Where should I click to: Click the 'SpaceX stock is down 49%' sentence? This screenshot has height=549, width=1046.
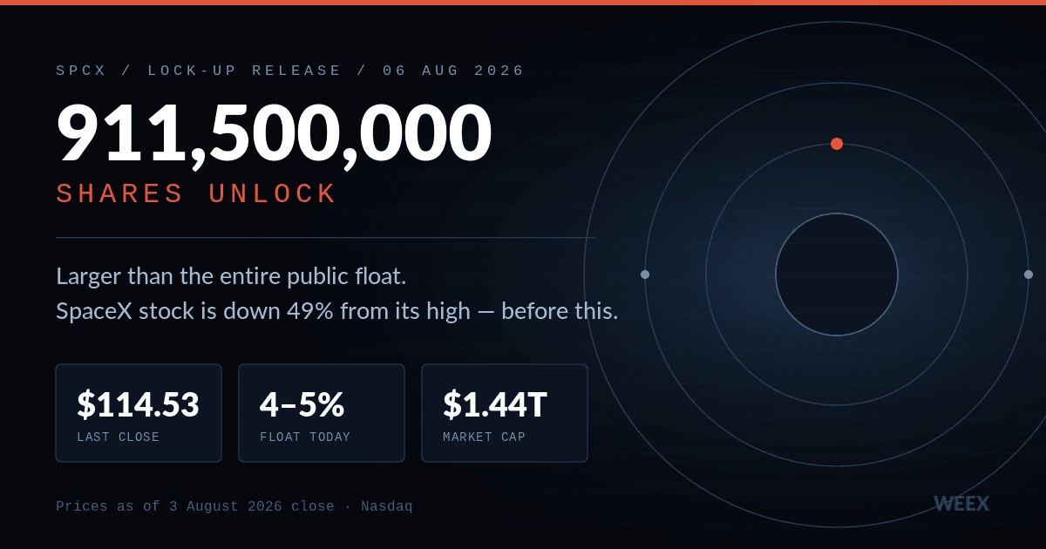[337, 311]
